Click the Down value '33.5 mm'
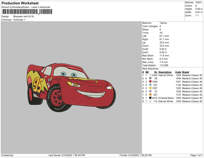The width and height of the screenshot is (204, 158). (x=164, y=46)
